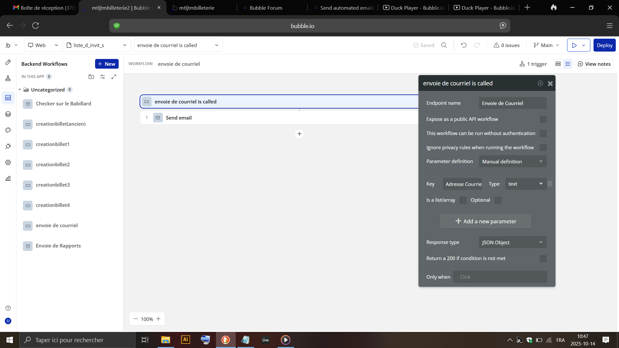This screenshot has height=348, width=619.
Task: Click the new folder icon in workflows panel
Action: [91, 77]
